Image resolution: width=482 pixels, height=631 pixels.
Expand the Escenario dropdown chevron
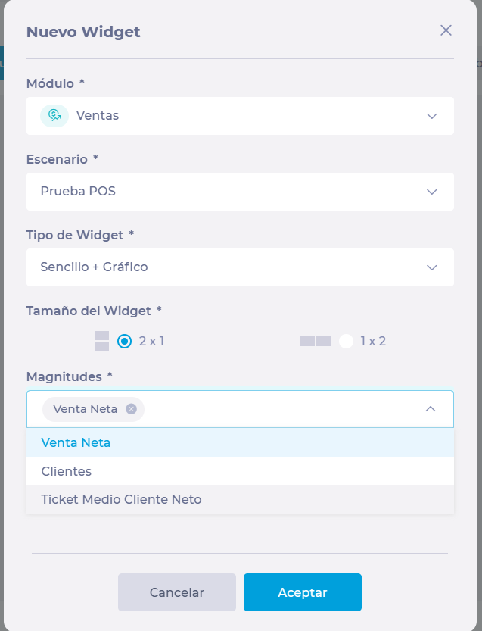pyautogui.click(x=432, y=192)
